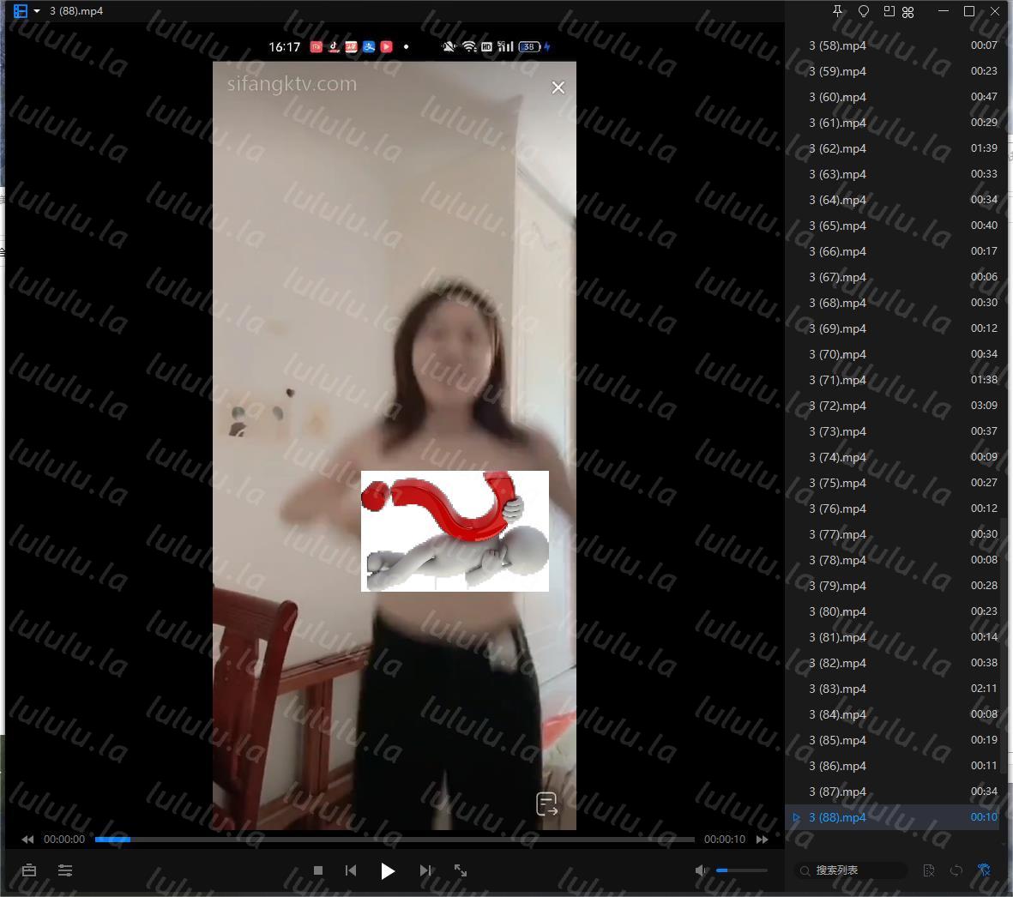1013x897 pixels.
Task: Mute the volume speaker icon
Action: pyautogui.click(x=702, y=870)
